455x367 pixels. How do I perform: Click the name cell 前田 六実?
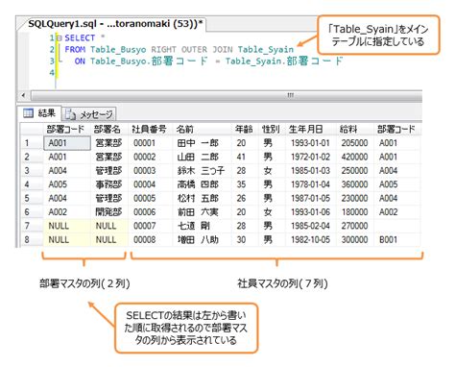(x=203, y=212)
